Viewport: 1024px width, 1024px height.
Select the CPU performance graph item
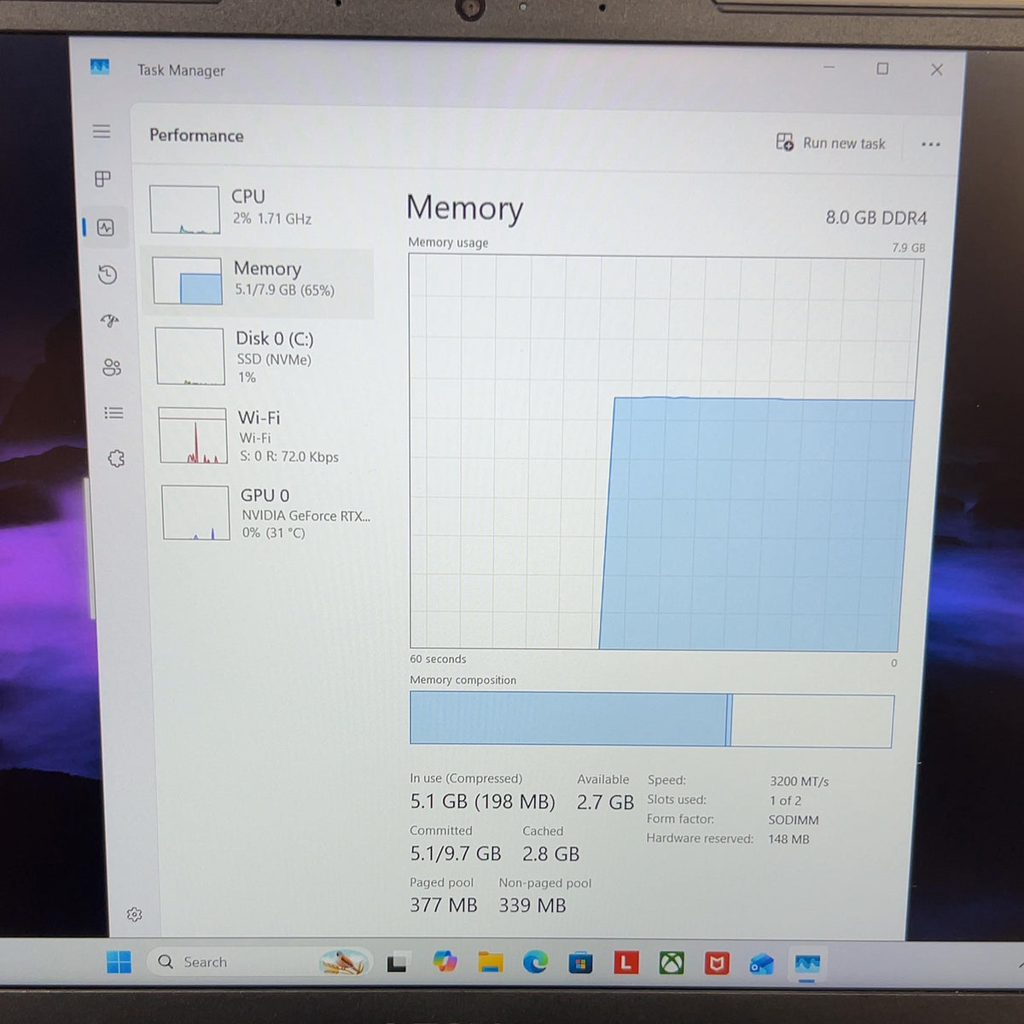click(259, 209)
